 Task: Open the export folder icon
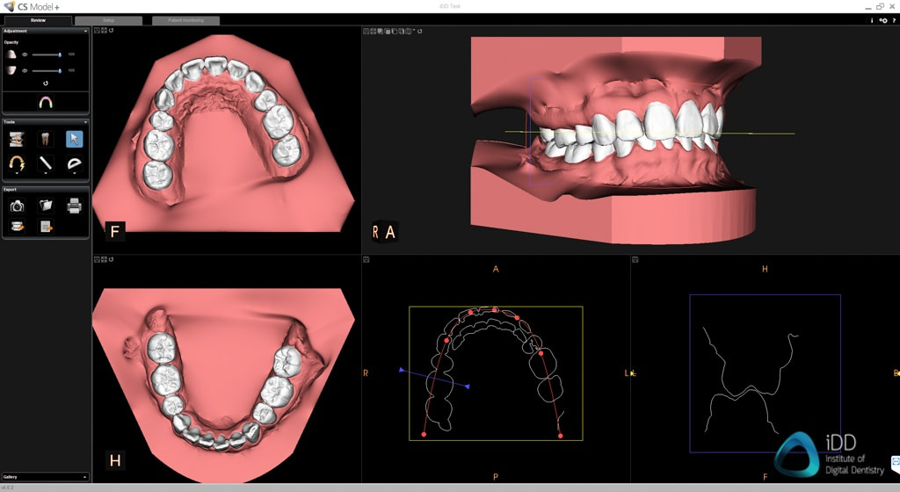(46, 206)
